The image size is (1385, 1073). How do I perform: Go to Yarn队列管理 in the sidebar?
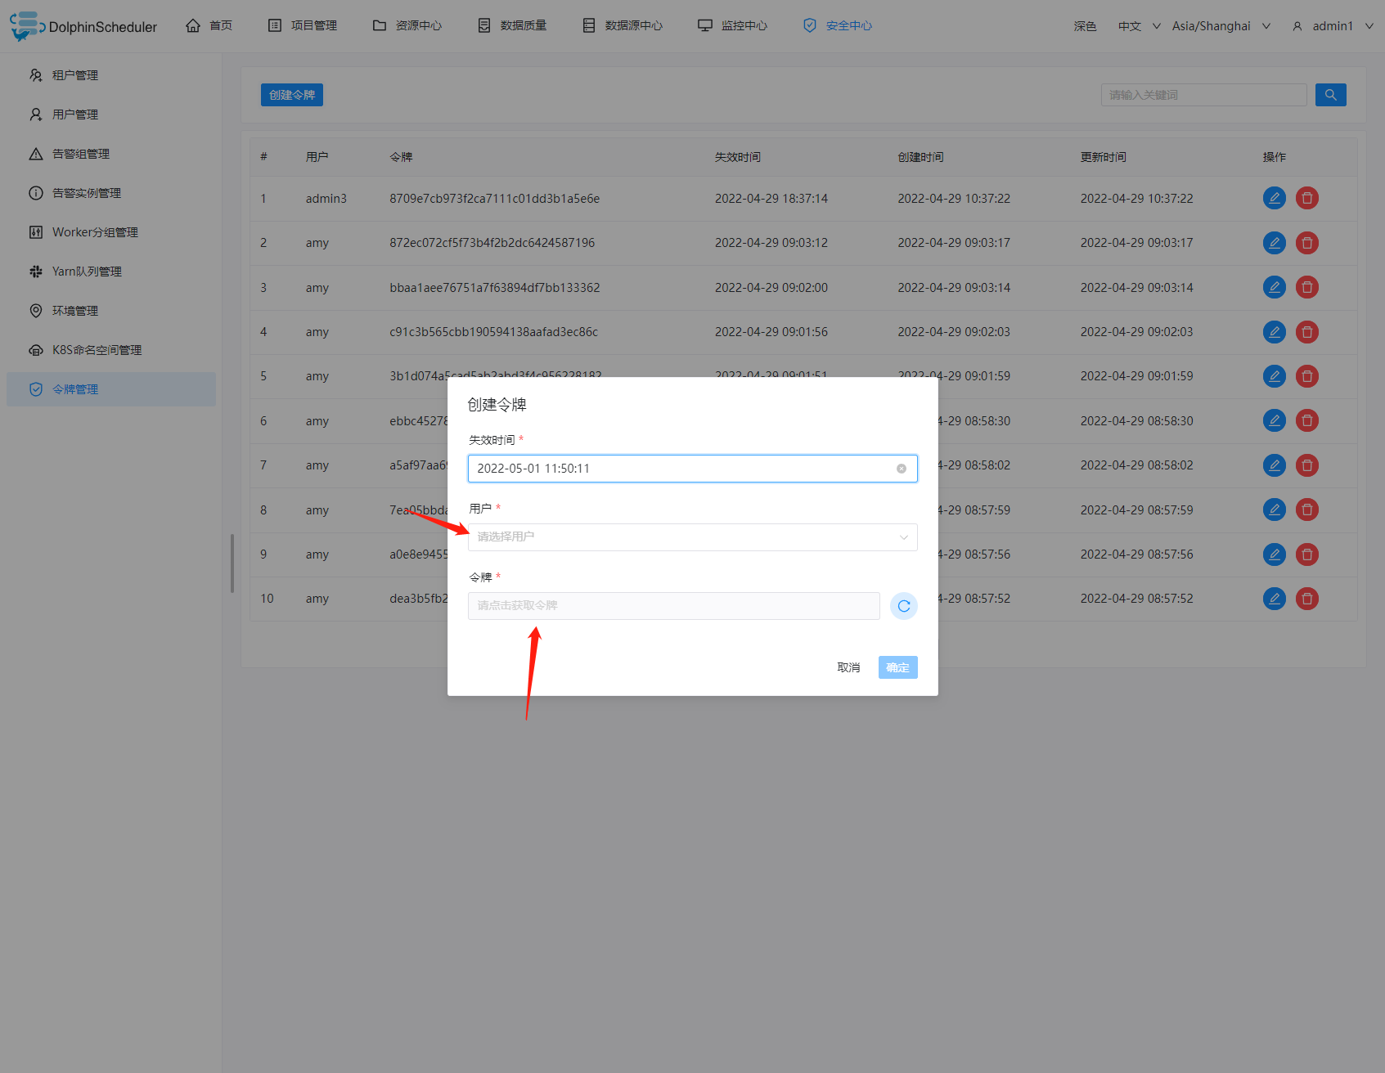[111, 272]
